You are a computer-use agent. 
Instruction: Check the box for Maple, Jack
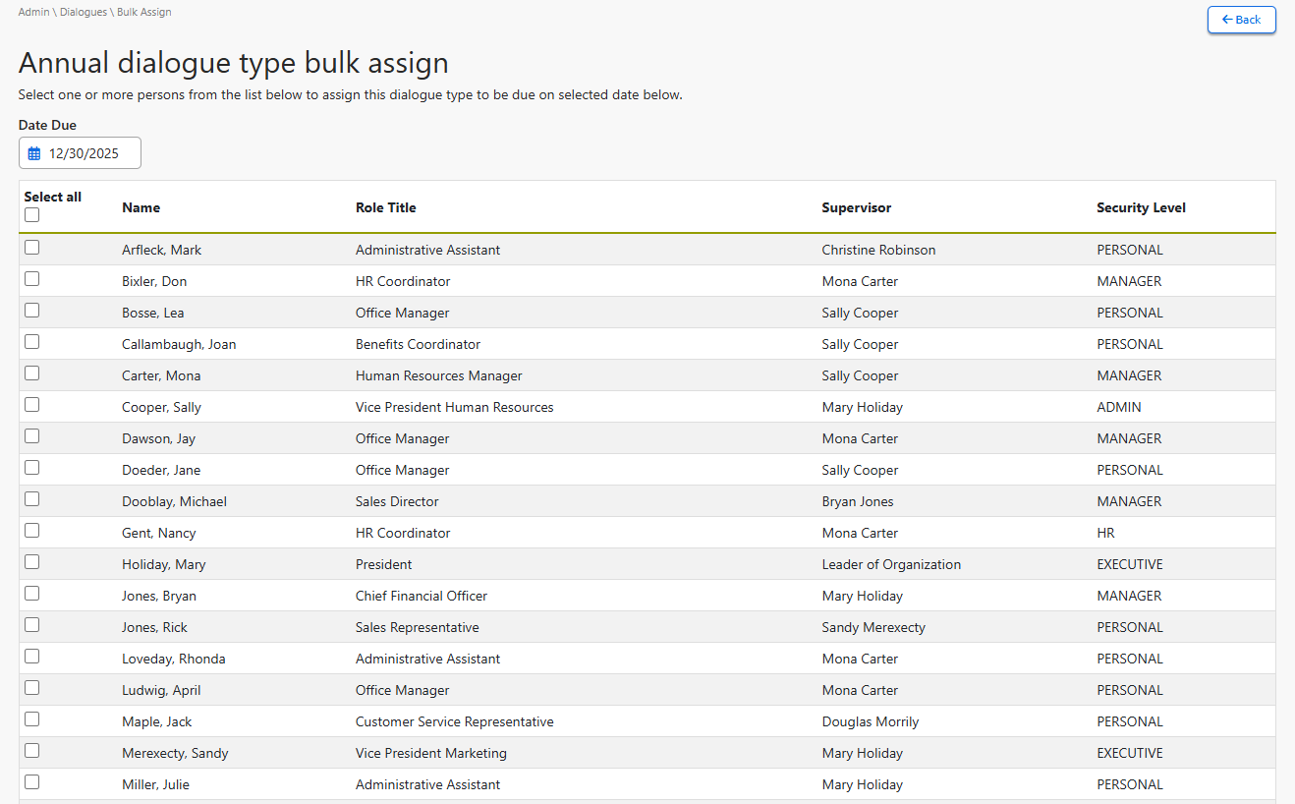(32, 719)
